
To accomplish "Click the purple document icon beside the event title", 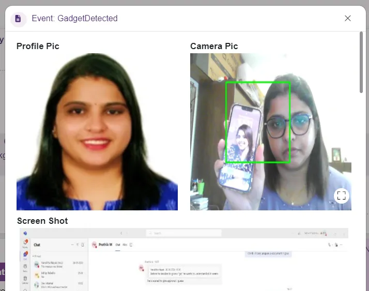I will 19,19.
